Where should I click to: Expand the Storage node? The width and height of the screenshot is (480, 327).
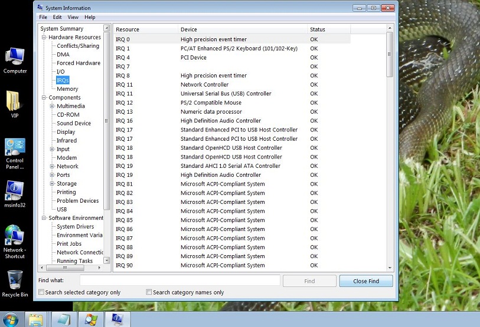coord(52,183)
